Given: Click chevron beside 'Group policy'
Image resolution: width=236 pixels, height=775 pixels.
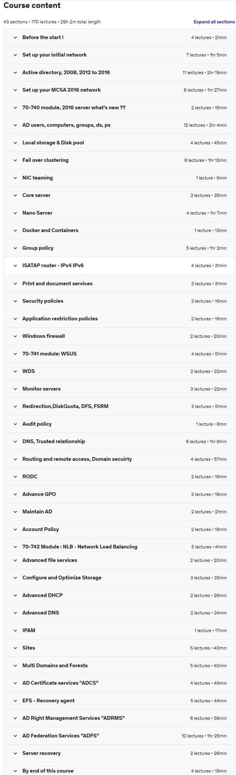Looking at the screenshot, I should pos(15,248).
